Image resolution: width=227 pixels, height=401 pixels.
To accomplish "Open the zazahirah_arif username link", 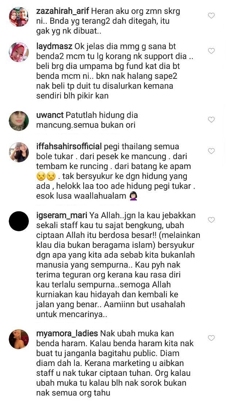I will pyautogui.click(x=63, y=12).
